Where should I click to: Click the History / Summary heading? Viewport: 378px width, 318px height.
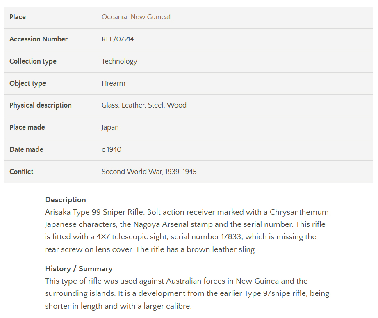pos(79,269)
